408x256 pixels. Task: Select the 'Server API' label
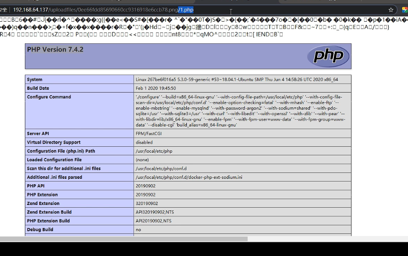coord(38,134)
